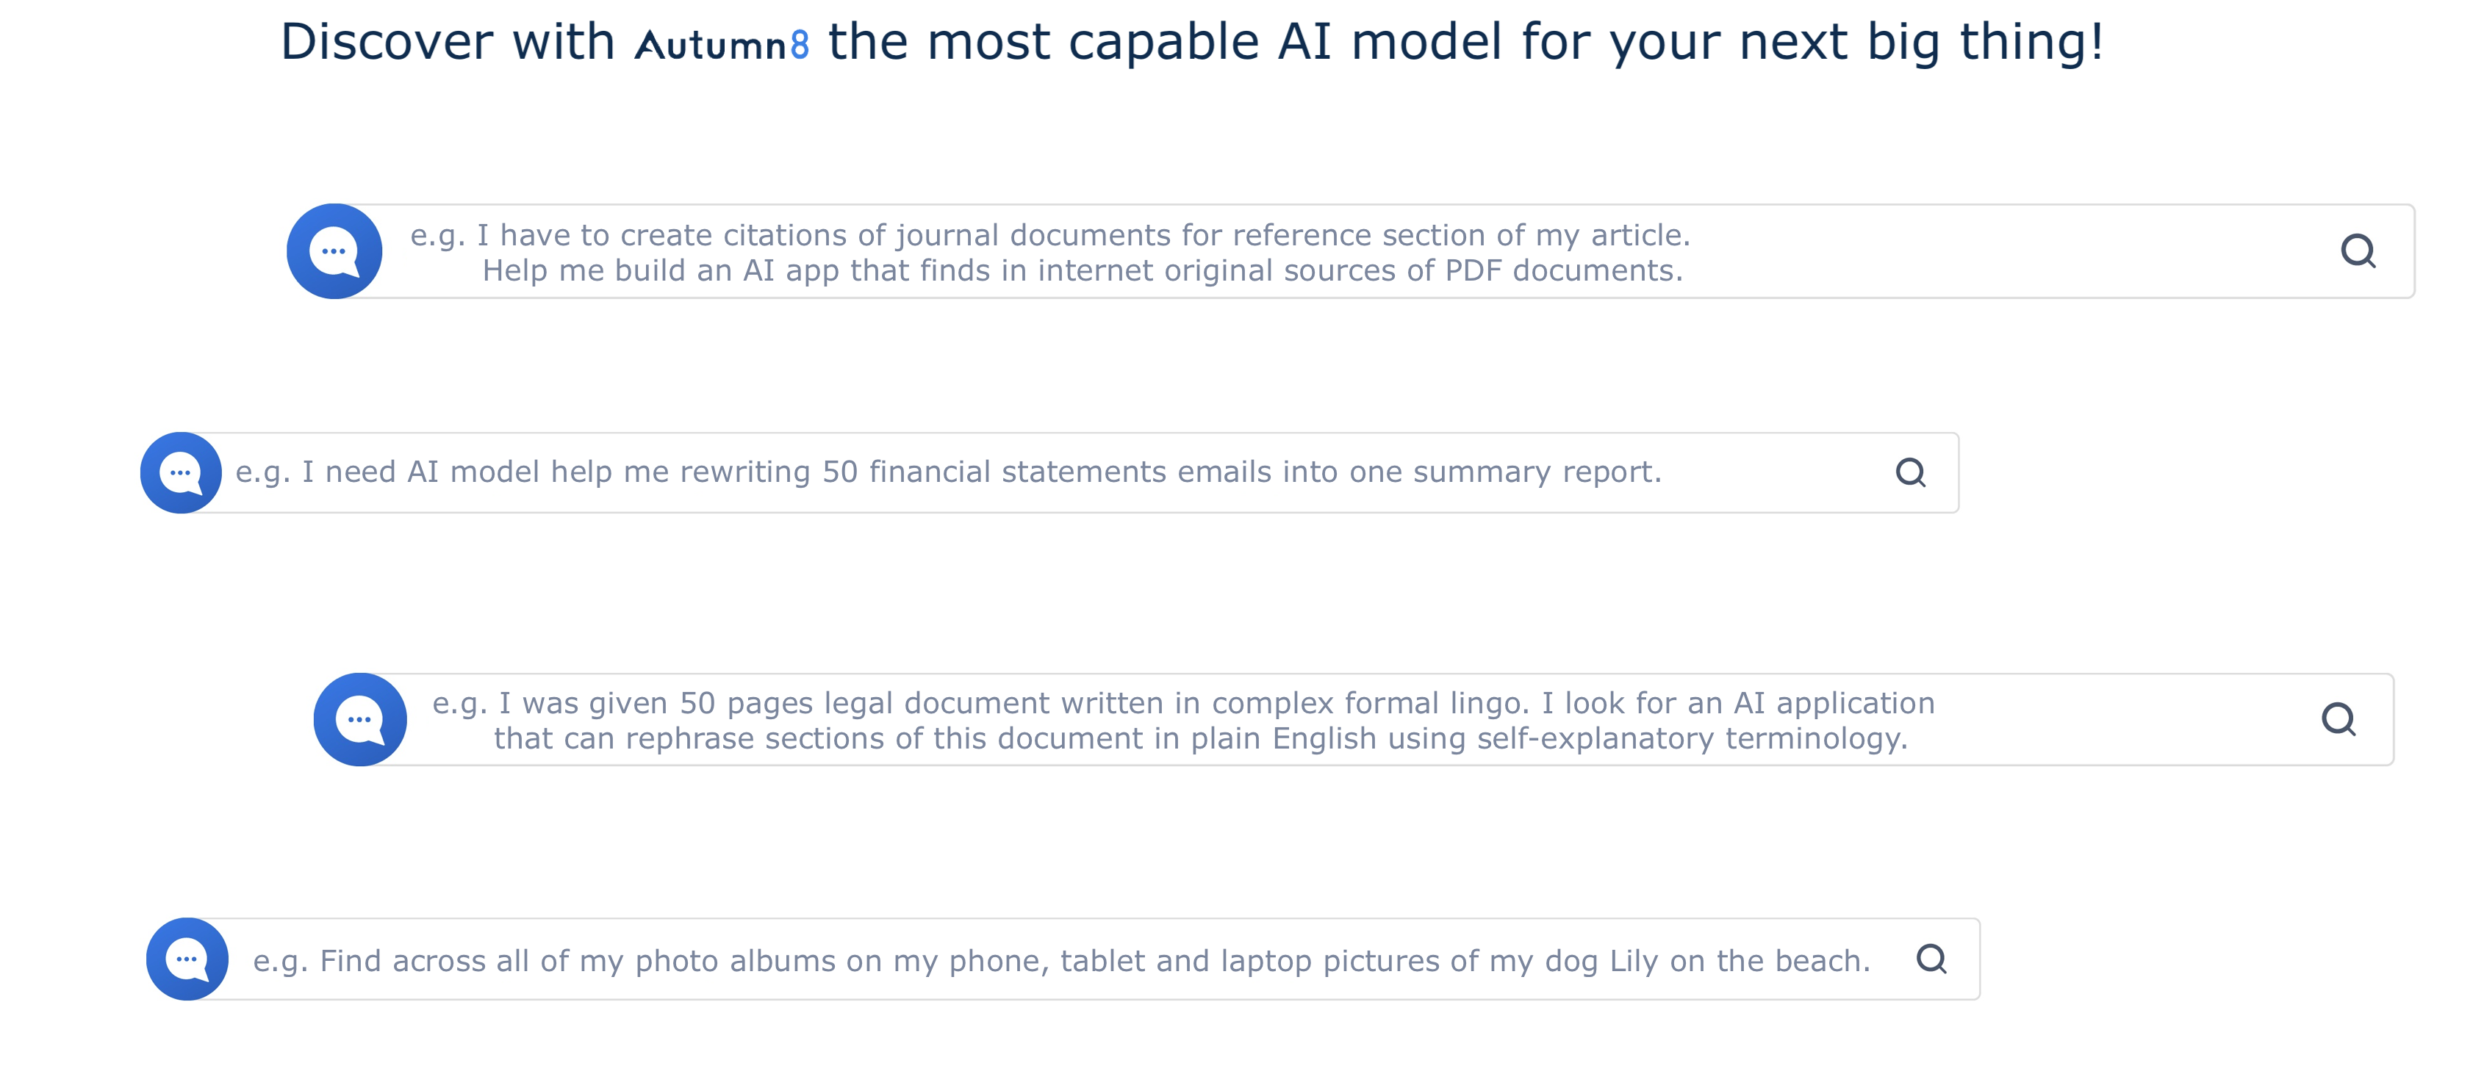
Task: Click "summary report" in the financial emails prompt
Action: [x=1537, y=472]
